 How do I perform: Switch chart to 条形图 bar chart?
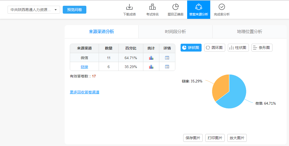(x=262, y=48)
